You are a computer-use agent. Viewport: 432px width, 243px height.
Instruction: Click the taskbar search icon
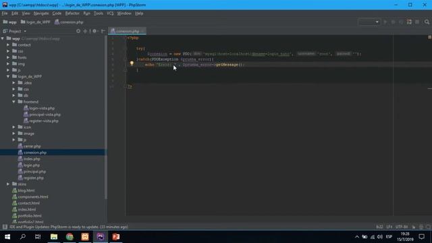23,237
